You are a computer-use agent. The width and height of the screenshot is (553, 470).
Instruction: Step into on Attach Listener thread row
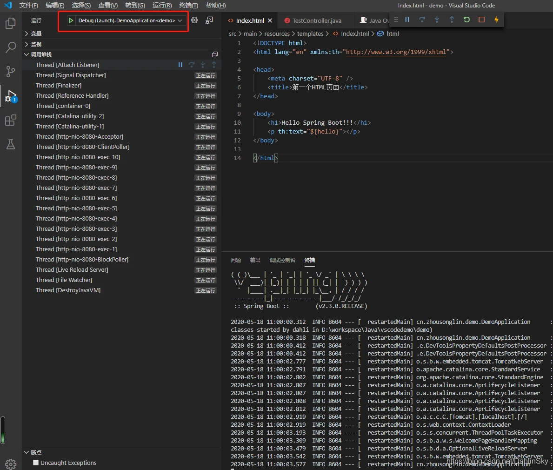click(203, 65)
